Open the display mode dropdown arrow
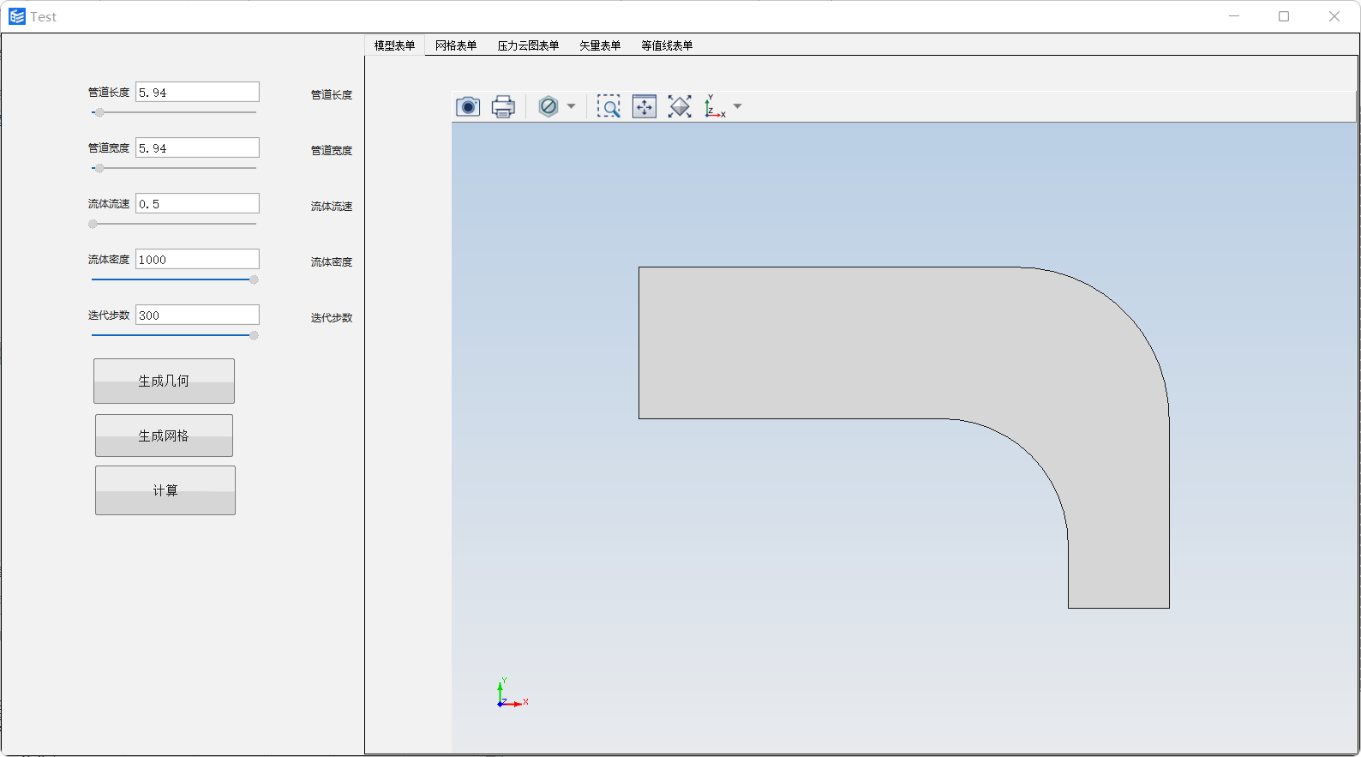Viewport: 1361px width, 757px height. (x=571, y=106)
